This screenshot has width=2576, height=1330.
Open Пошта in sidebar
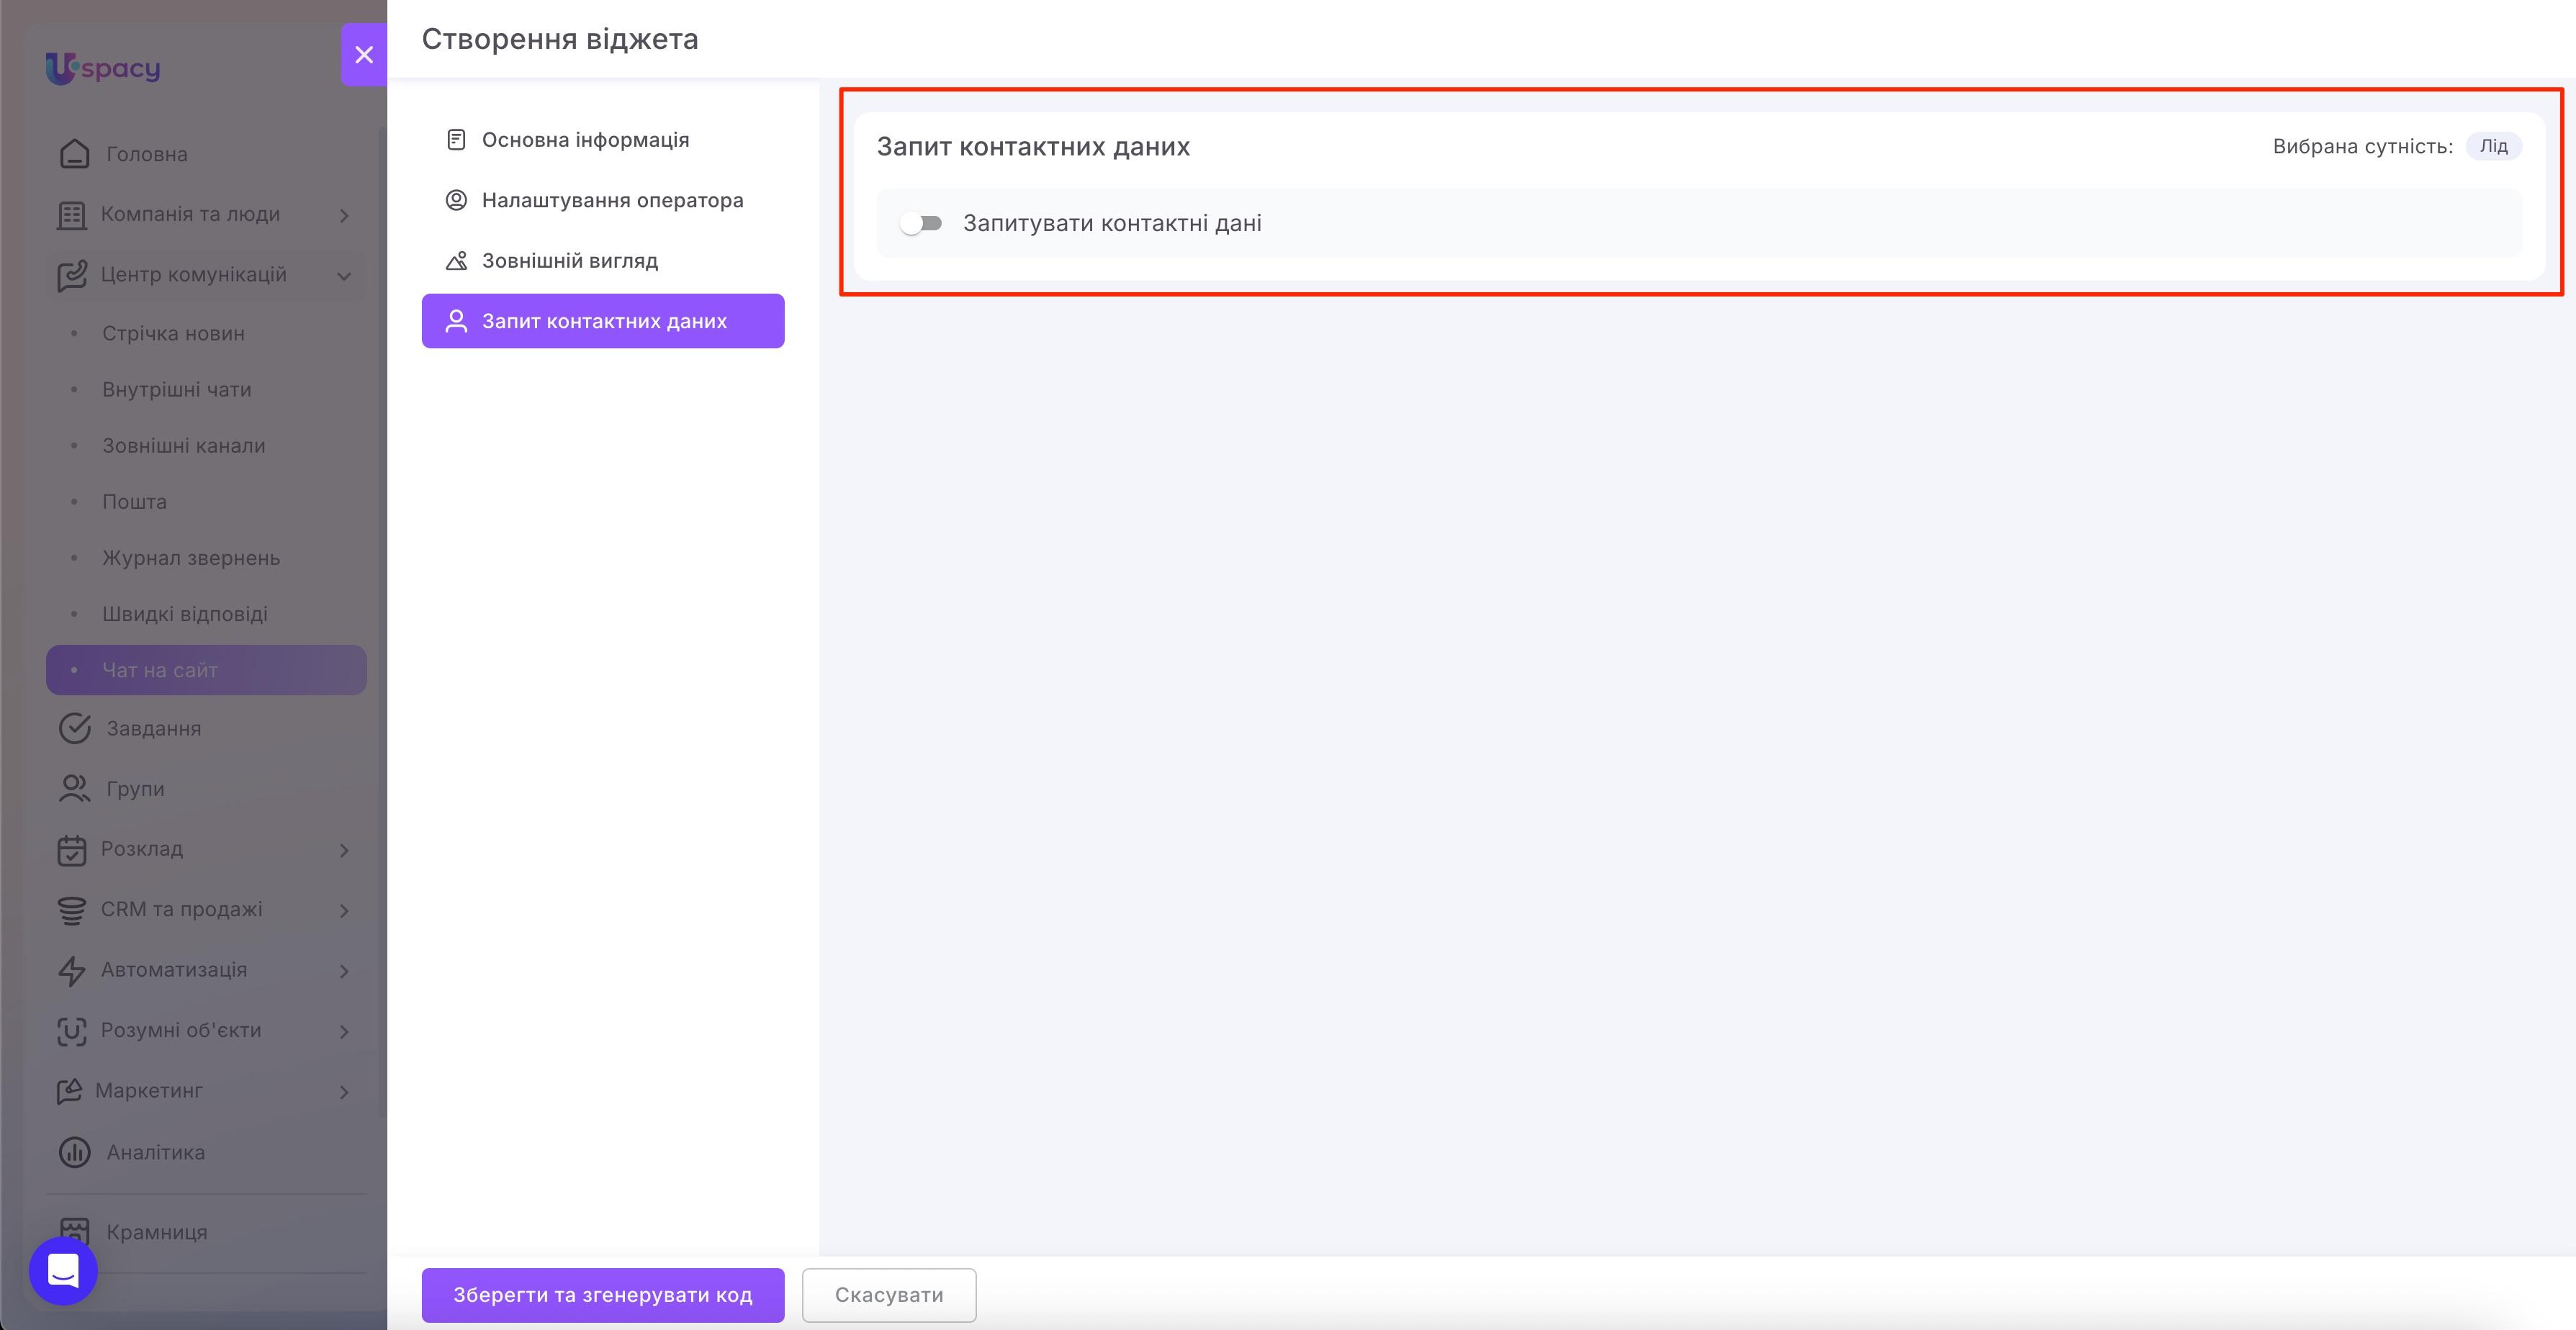pyautogui.click(x=206, y=502)
